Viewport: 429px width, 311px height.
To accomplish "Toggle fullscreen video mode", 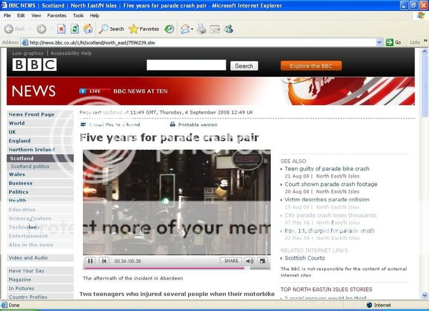I will pos(262,261).
